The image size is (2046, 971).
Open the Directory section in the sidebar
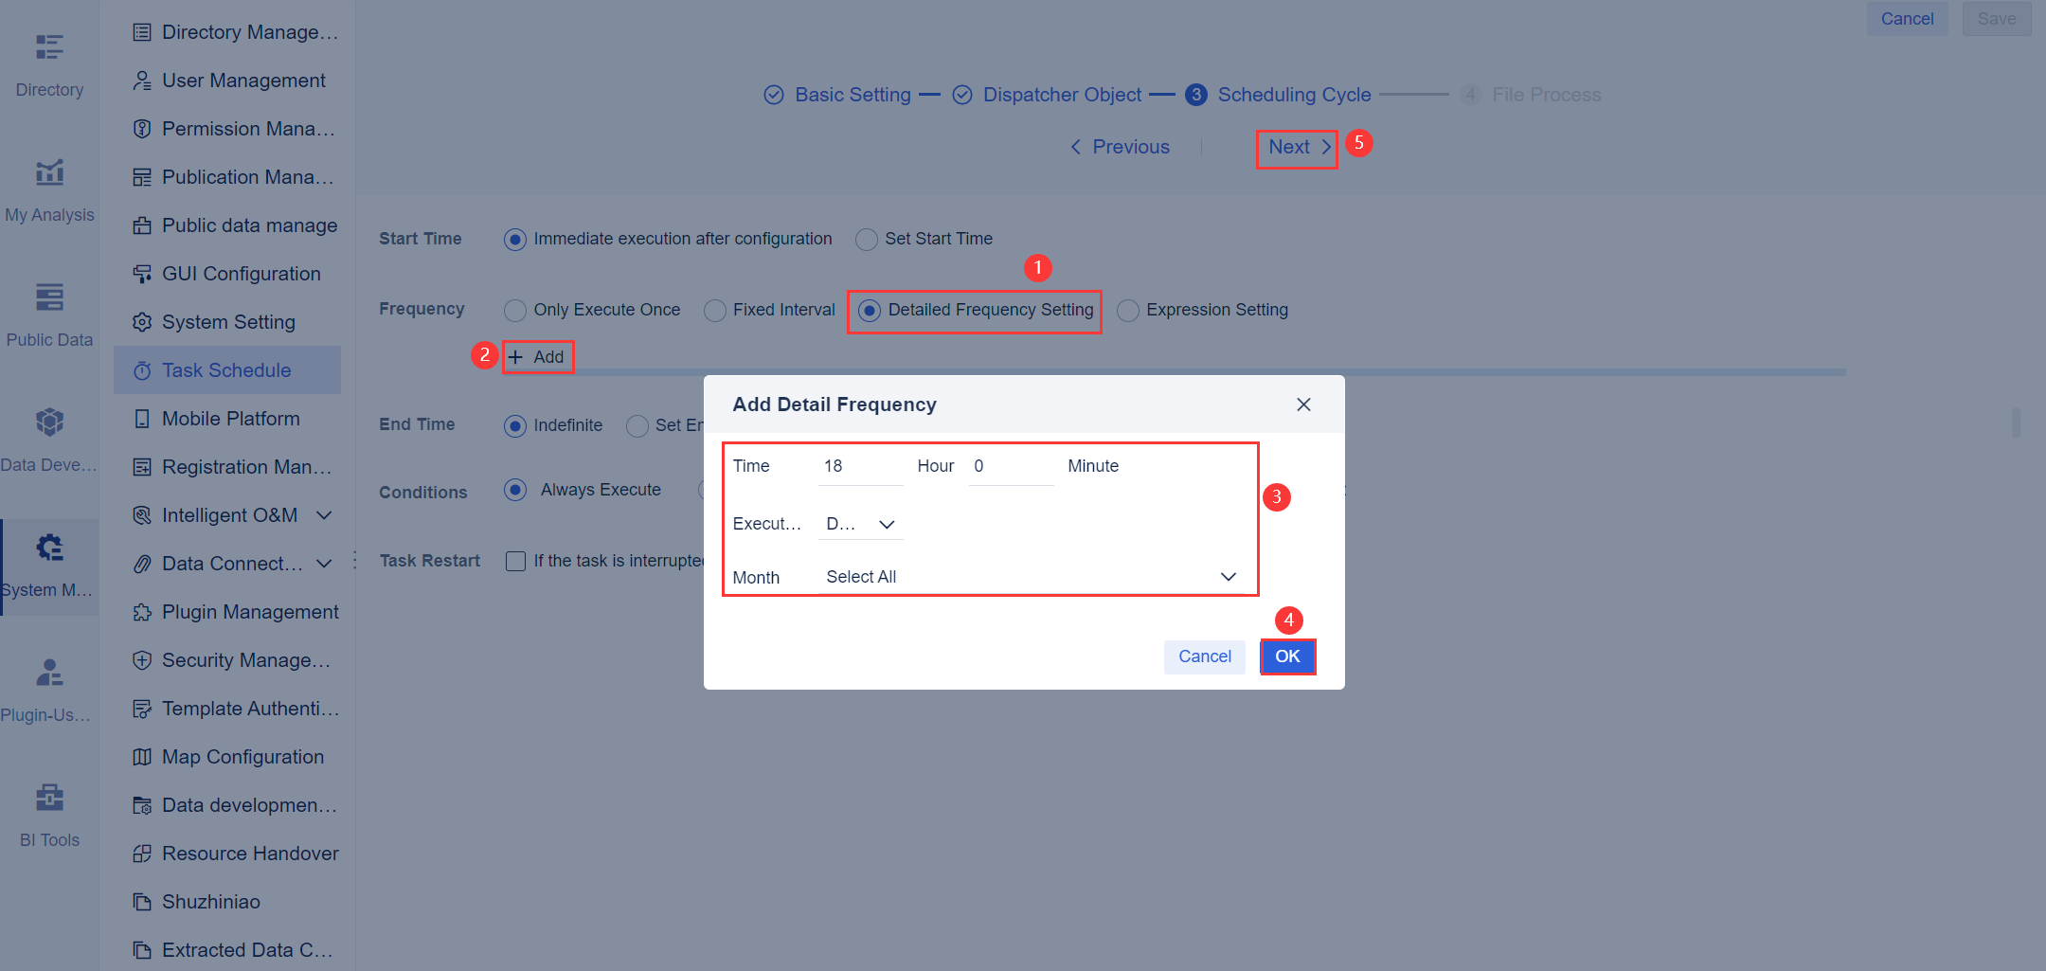tap(48, 62)
